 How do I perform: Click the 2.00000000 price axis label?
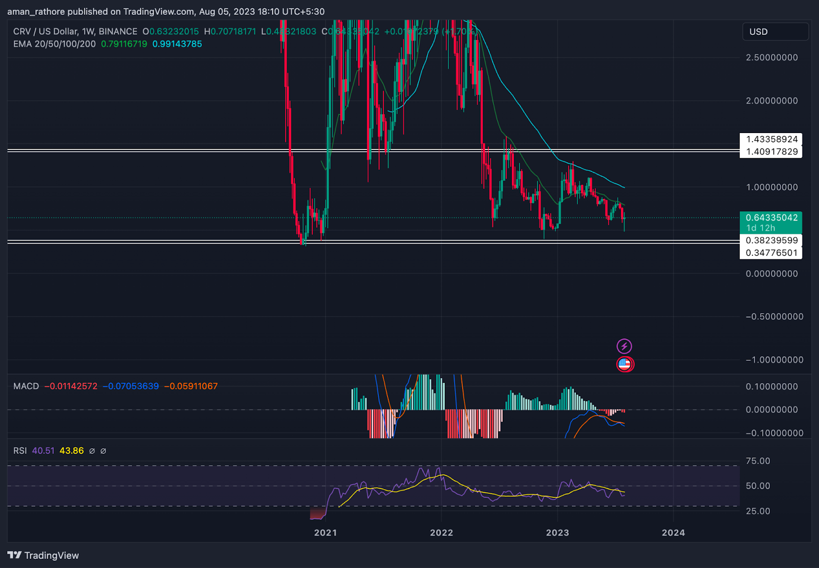tap(772, 101)
